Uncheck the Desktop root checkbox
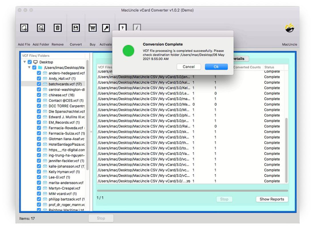The width and height of the screenshot is (313, 228). click(x=30, y=62)
